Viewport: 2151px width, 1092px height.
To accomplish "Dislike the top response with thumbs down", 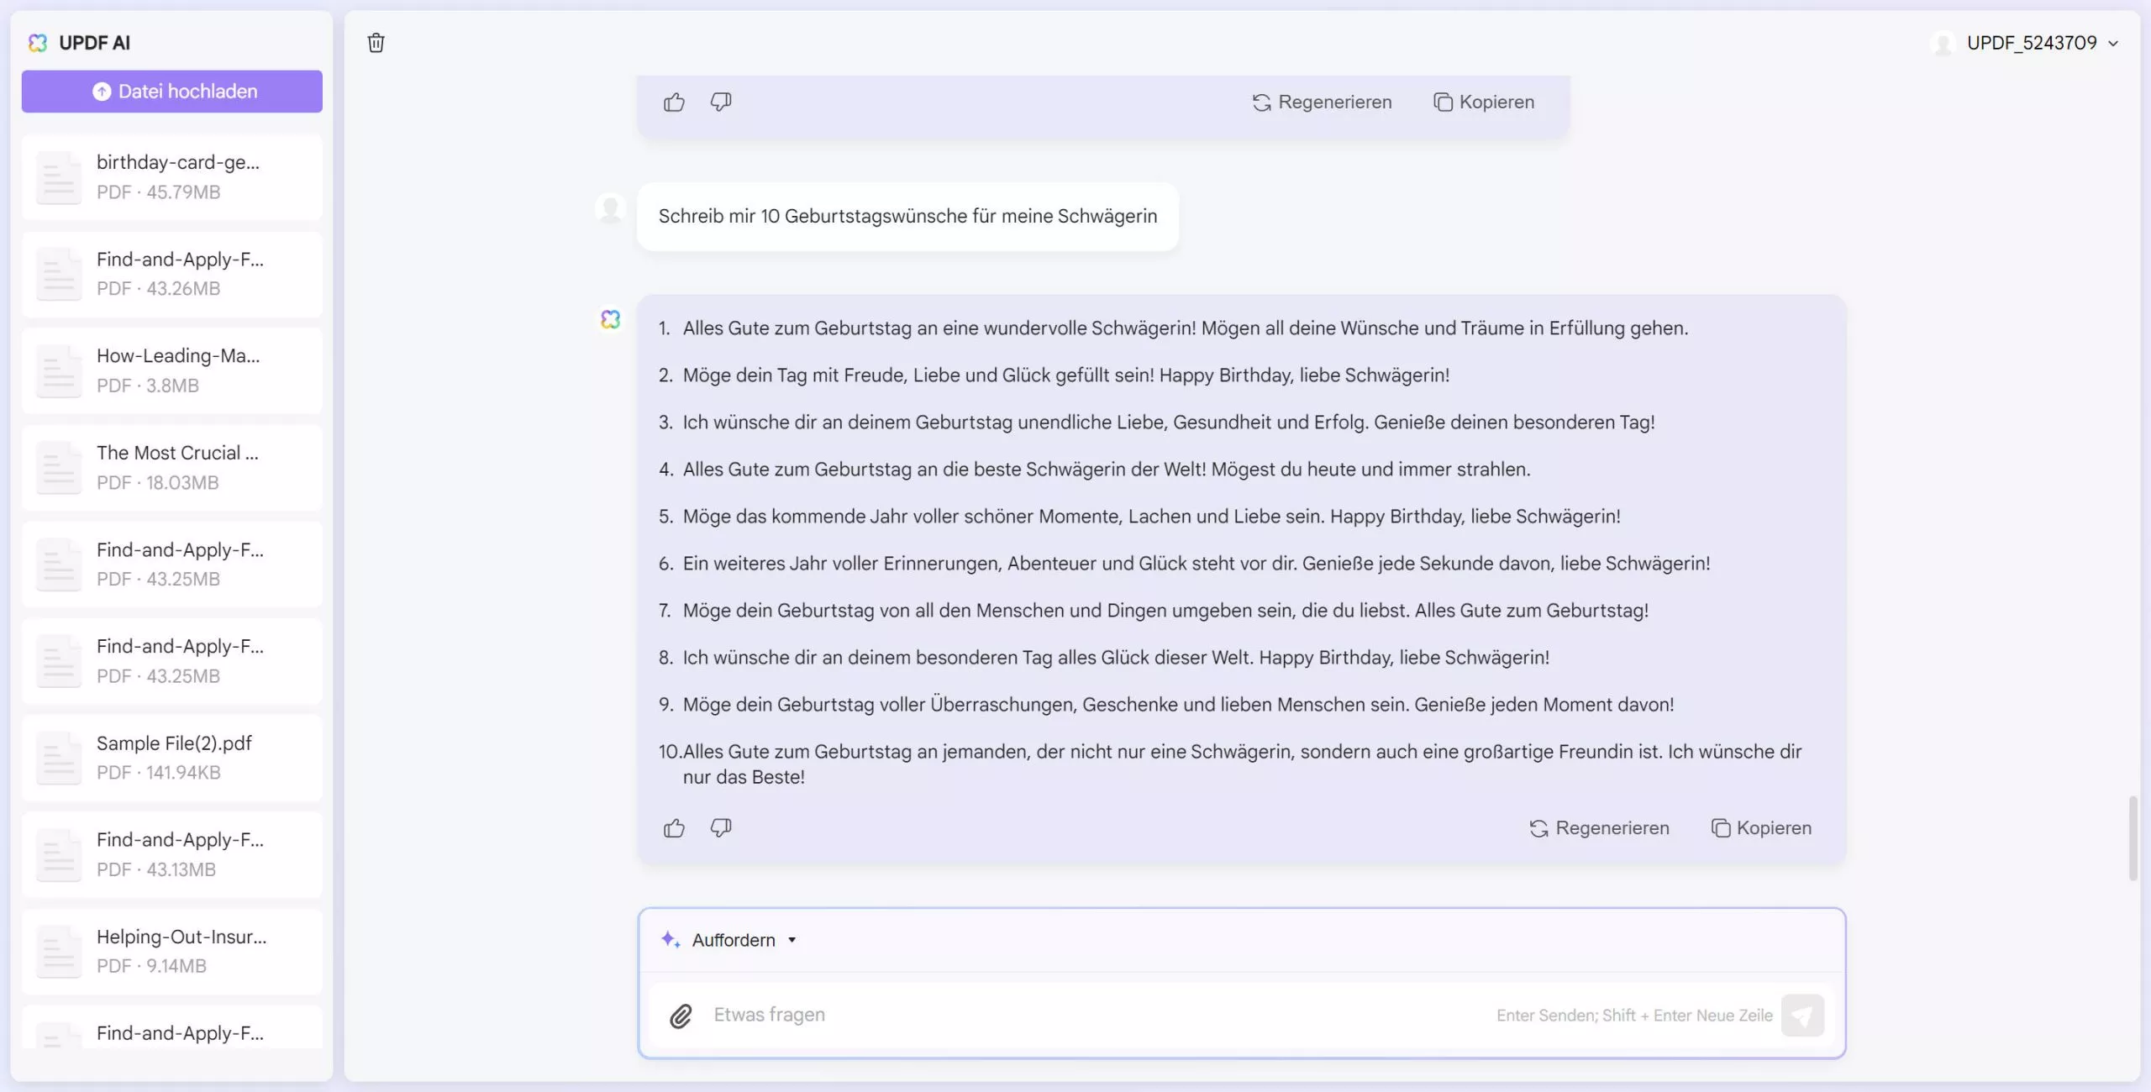I will (x=721, y=102).
